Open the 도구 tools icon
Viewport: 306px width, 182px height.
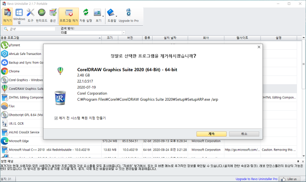click(x=30, y=16)
